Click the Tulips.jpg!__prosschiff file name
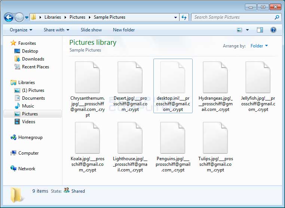 coord(215,164)
